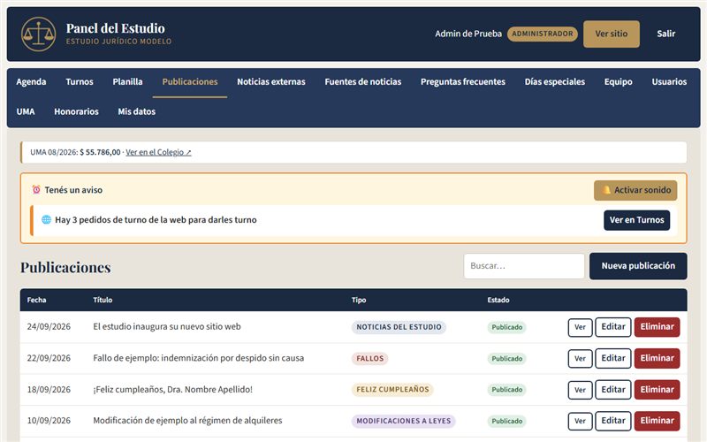Open the Mis datos tab
Screen dimensions: 707x442
(137, 111)
